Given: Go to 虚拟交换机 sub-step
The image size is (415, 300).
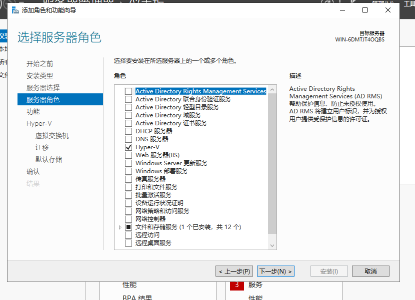Looking at the screenshot, I should pyautogui.click(x=52, y=136).
